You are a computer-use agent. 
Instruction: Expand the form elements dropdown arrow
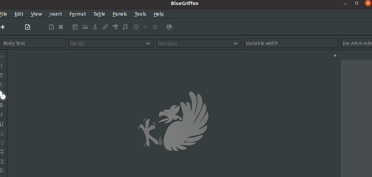[x=145, y=27]
